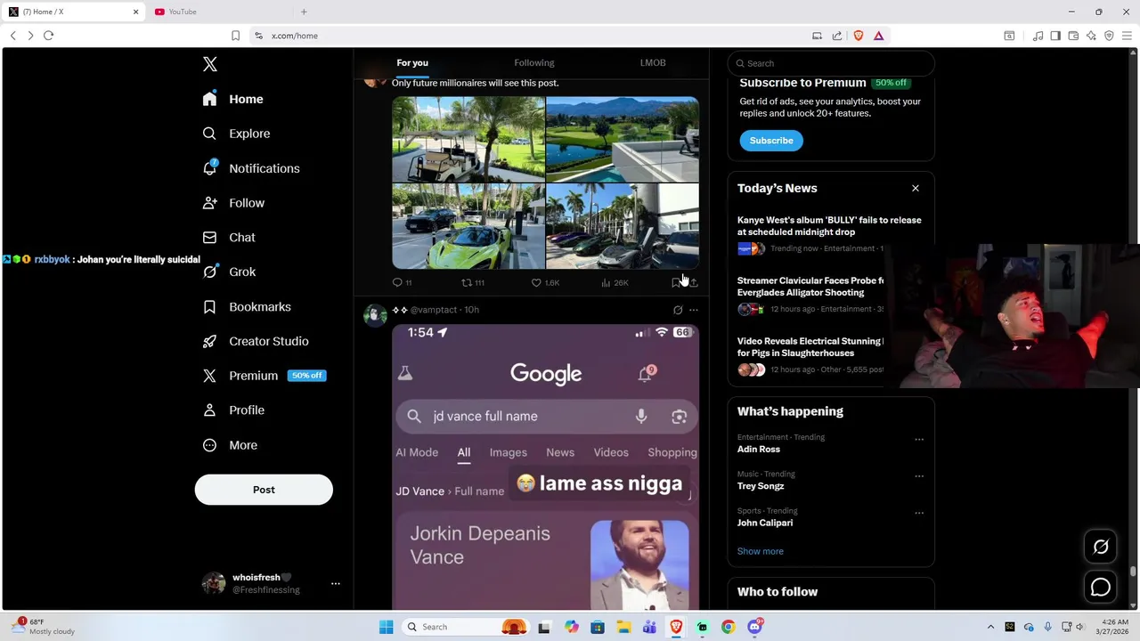Click the reply icon with 11 replies

397,282
